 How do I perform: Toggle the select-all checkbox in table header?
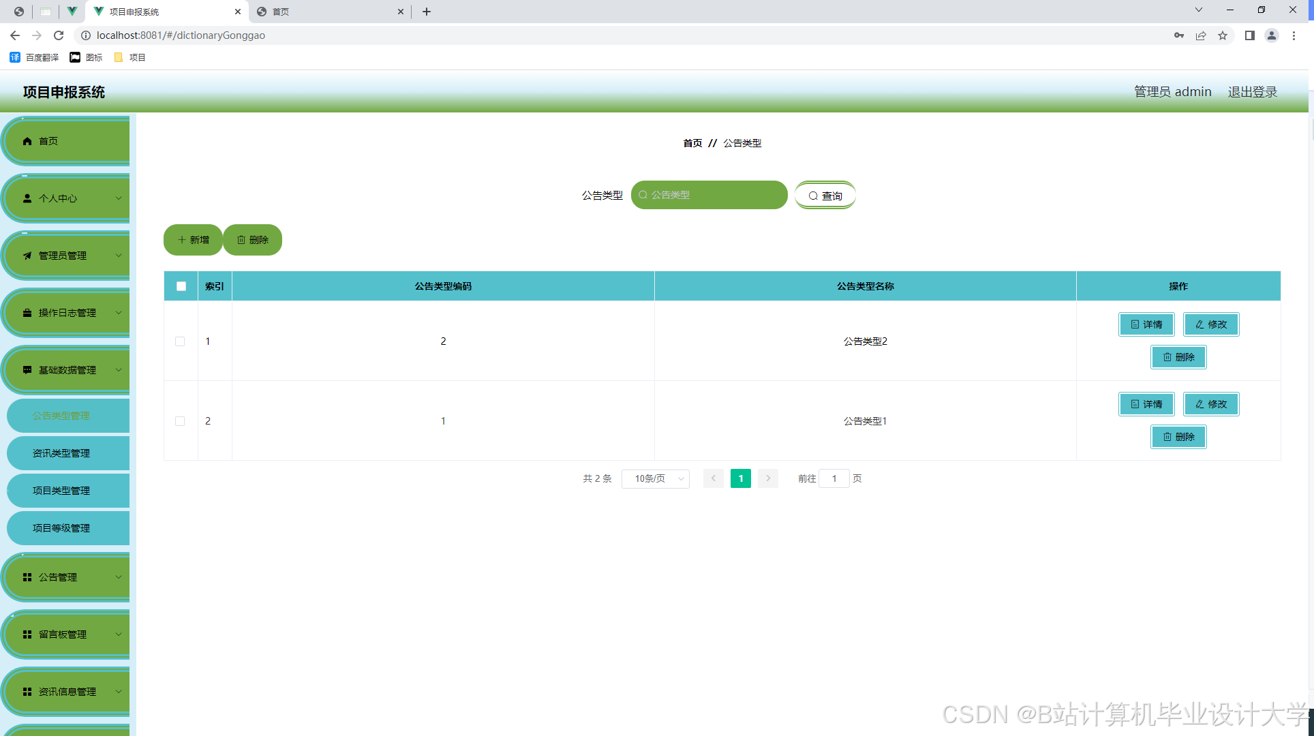click(x=181, y=286)
